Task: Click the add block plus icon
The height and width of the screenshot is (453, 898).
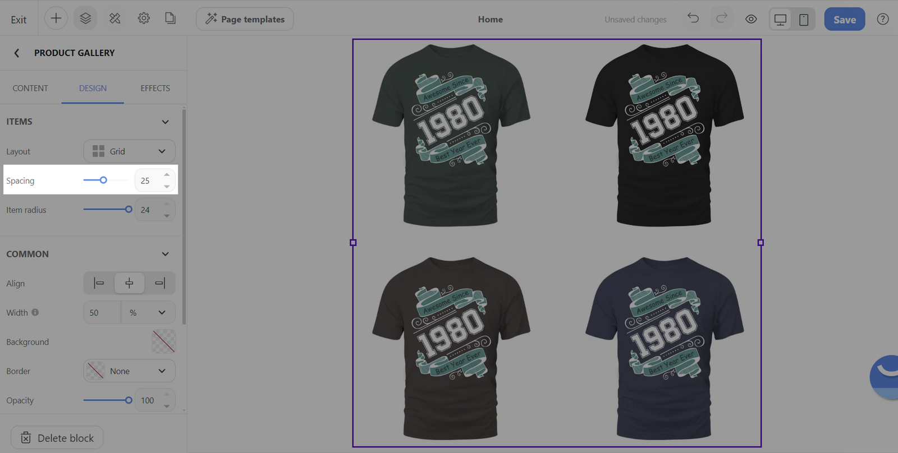Action: pyautogui.click(x=56, y=19)
